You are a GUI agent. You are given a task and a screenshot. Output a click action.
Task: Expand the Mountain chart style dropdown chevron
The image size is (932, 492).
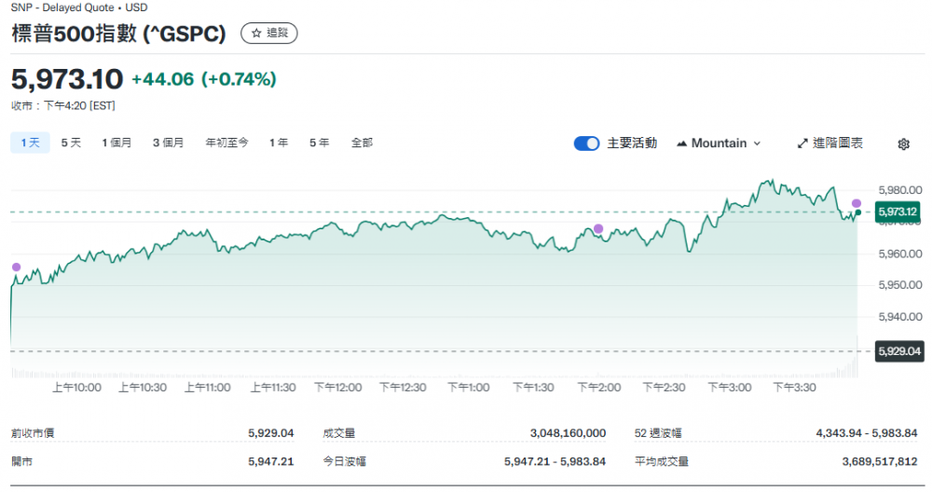click(757, 143)
